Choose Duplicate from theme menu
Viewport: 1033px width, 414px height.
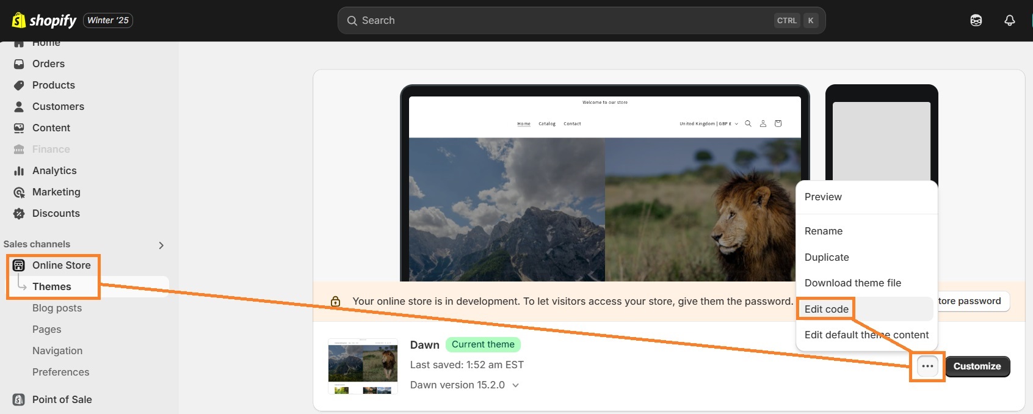(827, 257)
